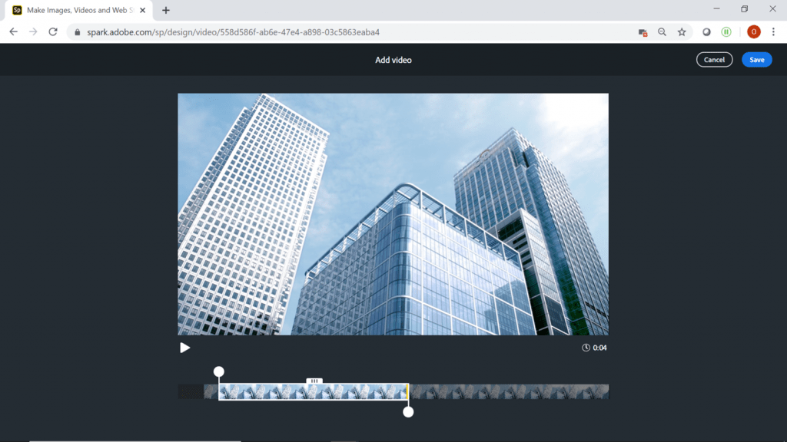Viewport: 787px width, 442px height.
Task: Cancel the Add video edit
Action: point(714,59)
